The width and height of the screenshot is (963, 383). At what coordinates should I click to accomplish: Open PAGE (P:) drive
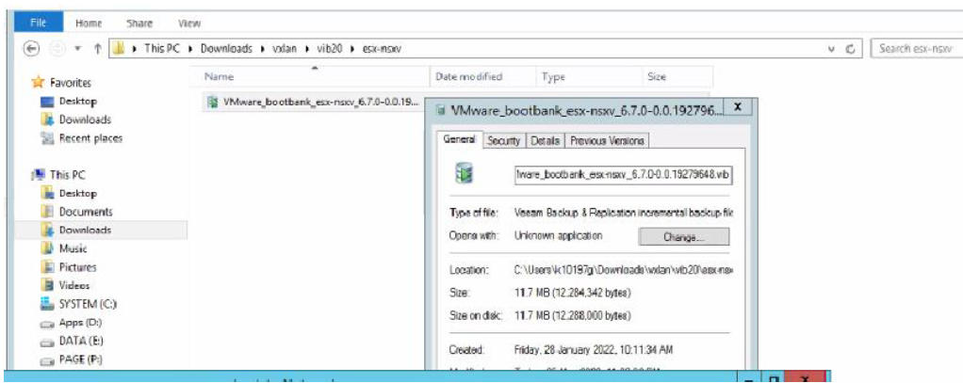[x=80, y=359]
